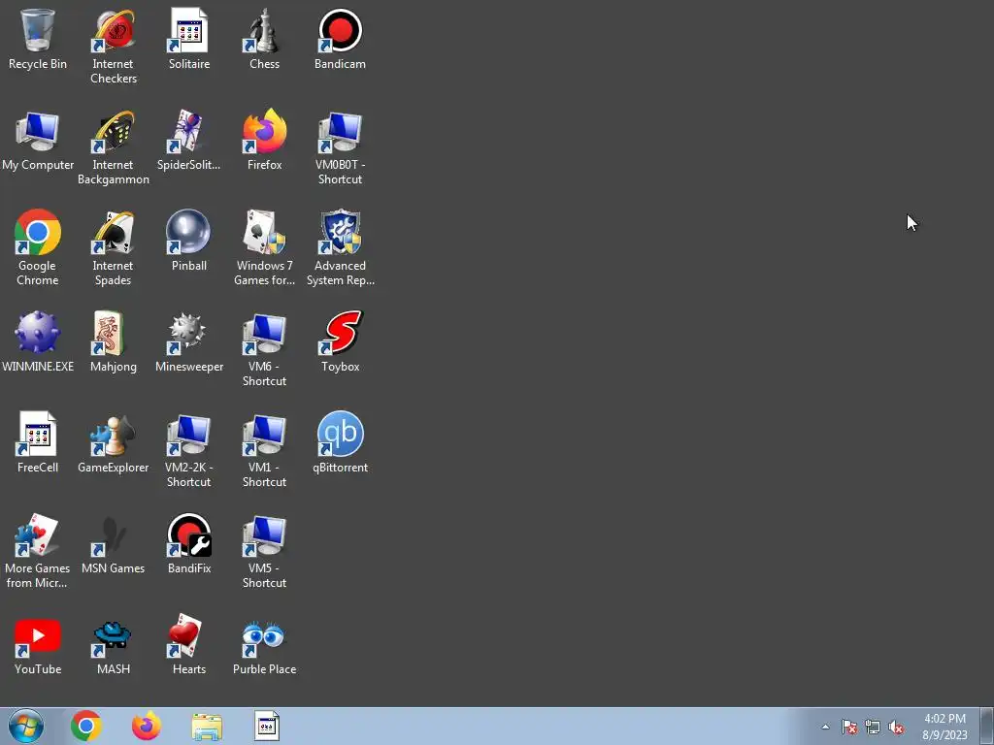This screenshot has width=994, height=745.
Task: Open the Recycle Bin icon
Action: click(x=38, y=39)
